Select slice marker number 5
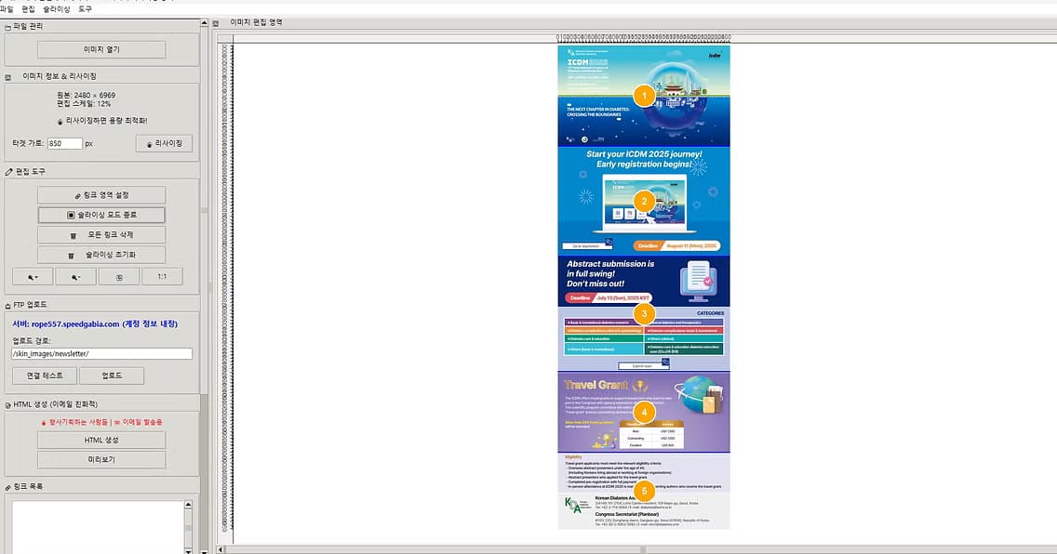Viewport: 1057px width, 554px height. (644, 491)
